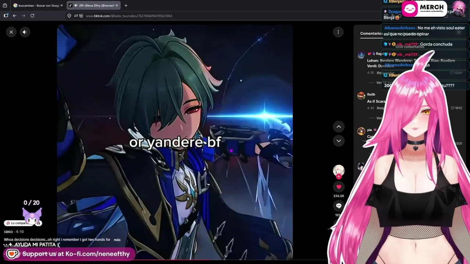
Task: Open the Comentarios tab
Action: [x=371, y=33]
